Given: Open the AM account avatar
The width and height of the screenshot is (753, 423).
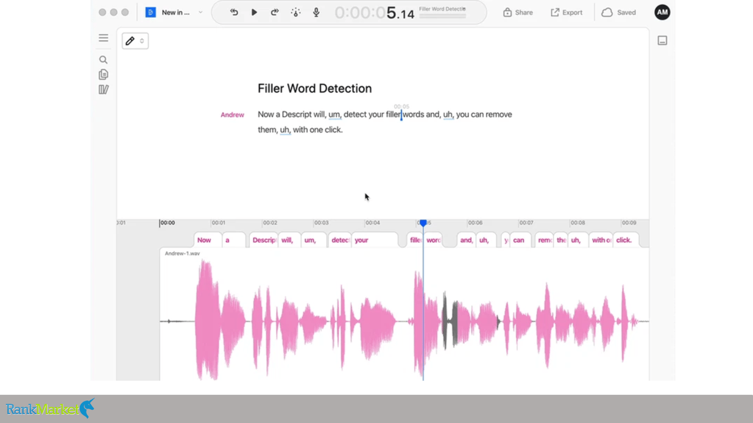Looking at the screenshot, I should (x=662, y=12).
